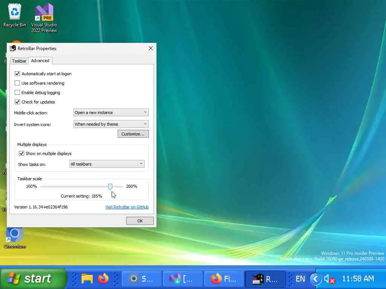
Task: Switch to the Visual Studio taskbar button
Action: 182,279
